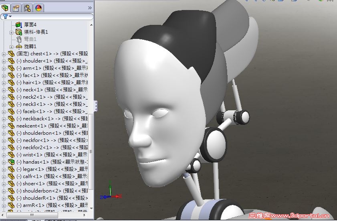Expand the shoer<1> component node

click(4, 184)
